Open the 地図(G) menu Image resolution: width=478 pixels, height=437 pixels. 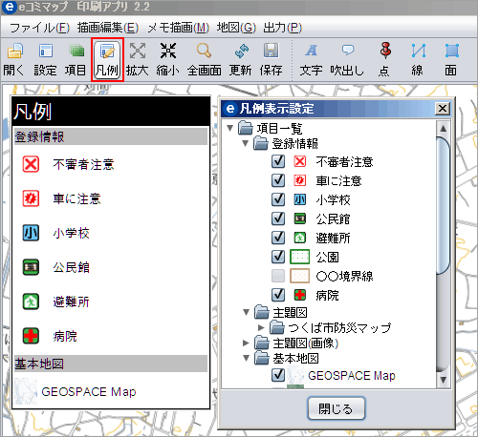(236, 28)
